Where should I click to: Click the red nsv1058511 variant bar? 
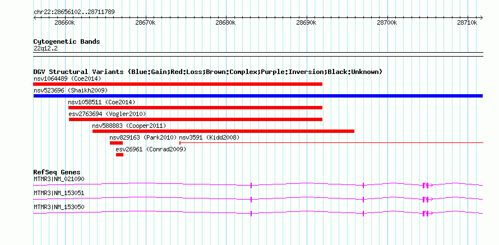(196, 108)
